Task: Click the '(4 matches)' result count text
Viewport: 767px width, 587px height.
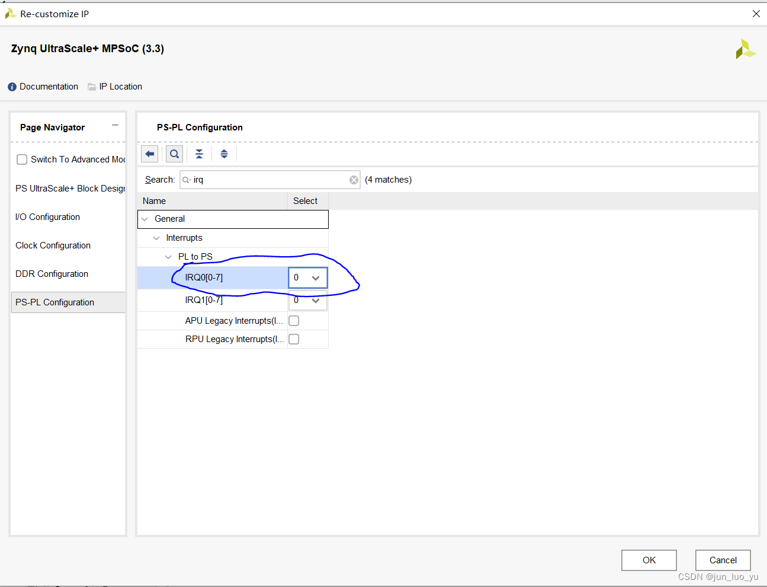Action: 388,180
